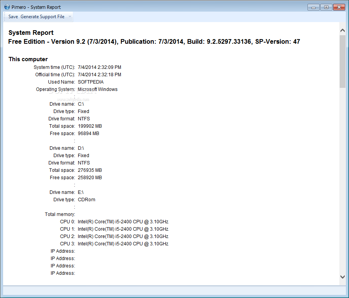Click the scrollbar down arrow

tap(342, 277)
